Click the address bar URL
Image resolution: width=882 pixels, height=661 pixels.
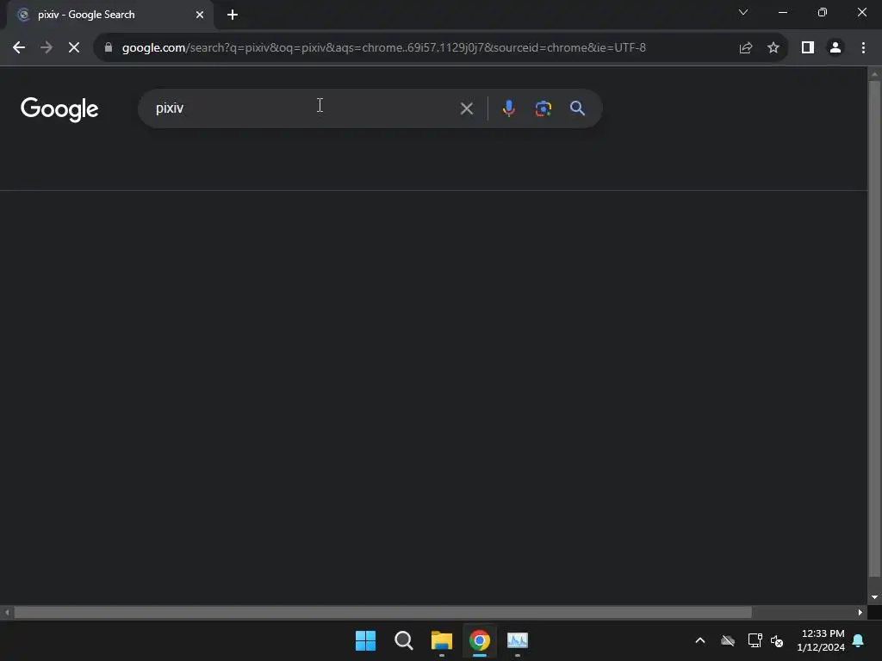coord(383,48)
